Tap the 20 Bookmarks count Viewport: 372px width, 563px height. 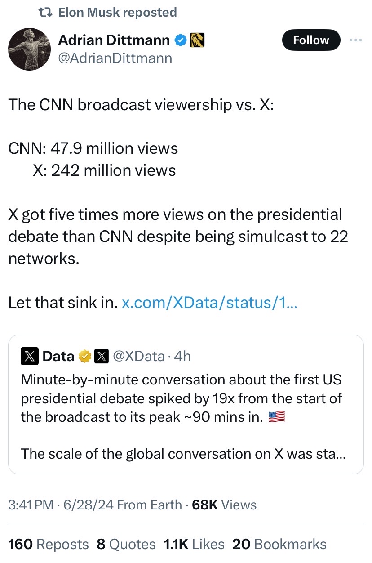tap(279, 544)
